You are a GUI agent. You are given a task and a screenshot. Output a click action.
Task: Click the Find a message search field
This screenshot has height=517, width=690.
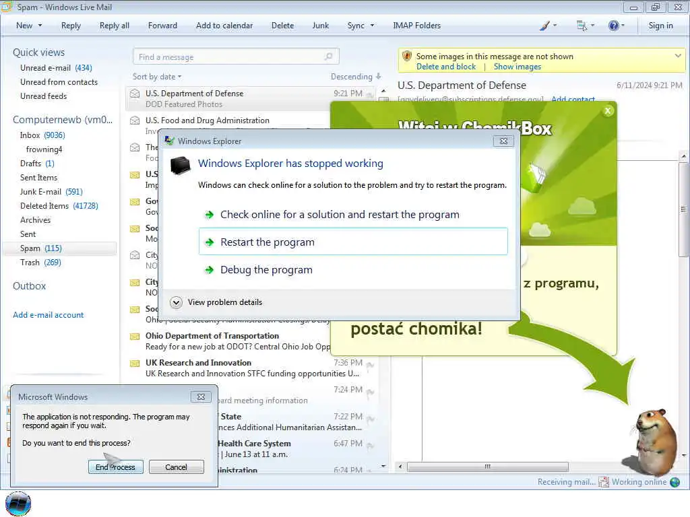[236, 57]
